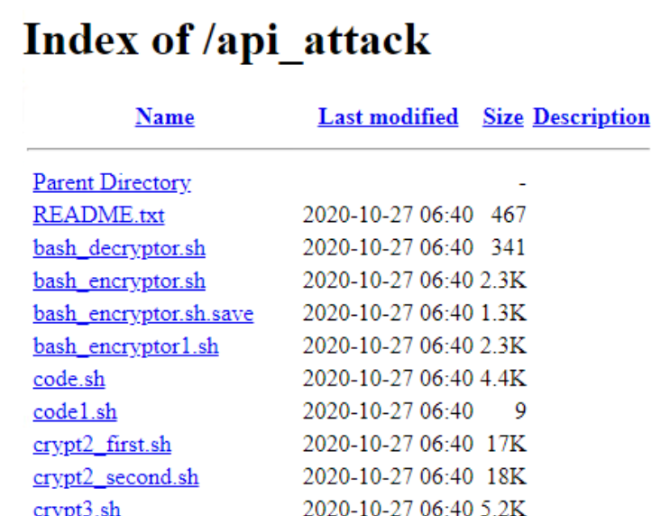Select the bash_encryptor1.sh link

point(125,346)
